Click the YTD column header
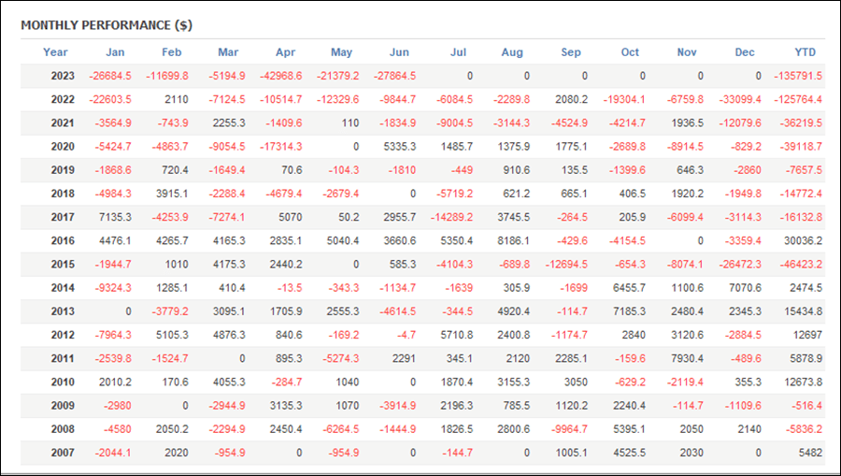 (805, 52)
